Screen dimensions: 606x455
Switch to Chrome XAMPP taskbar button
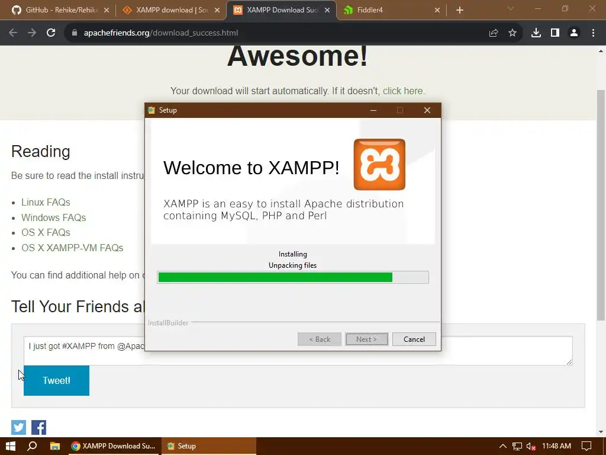pyautogui.click(x=113, y=446)
